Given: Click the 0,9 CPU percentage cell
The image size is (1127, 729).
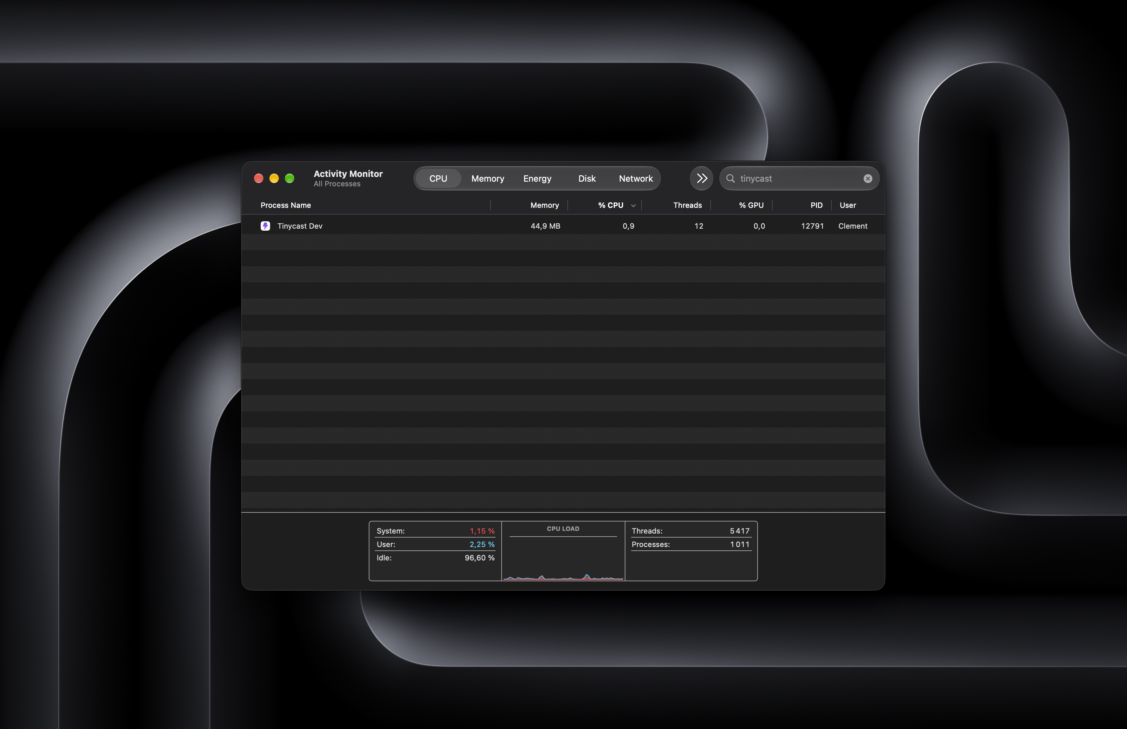Looking at the screenshot, I should click(628, 226).
